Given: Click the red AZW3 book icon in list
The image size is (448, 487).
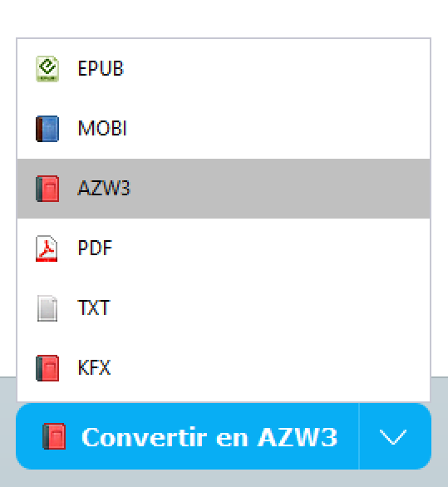Looking at the screenshot, I should (x=47, y=189).
